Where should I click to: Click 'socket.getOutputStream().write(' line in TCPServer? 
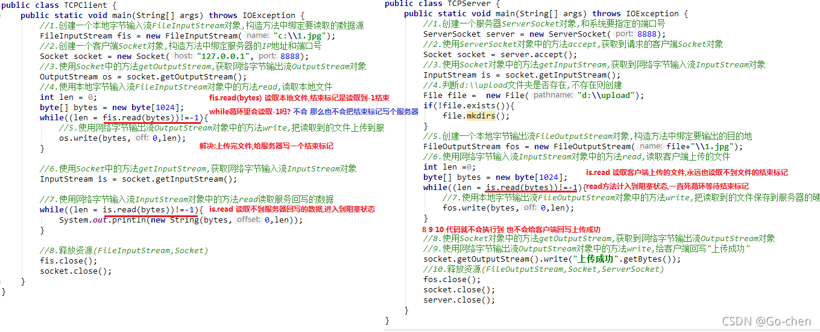click(552, 259)
